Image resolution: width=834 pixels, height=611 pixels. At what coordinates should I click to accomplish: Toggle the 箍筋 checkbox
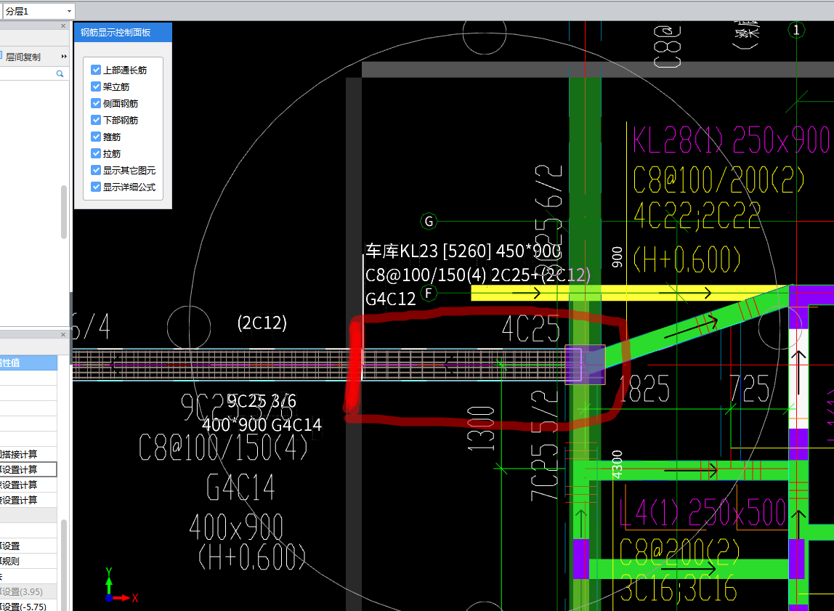(96, 137)
